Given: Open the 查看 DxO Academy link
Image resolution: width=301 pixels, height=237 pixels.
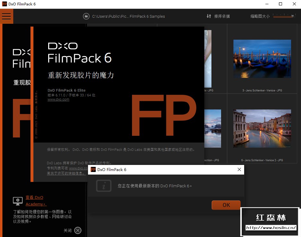Looking at the screenshot, I should 36,200.
